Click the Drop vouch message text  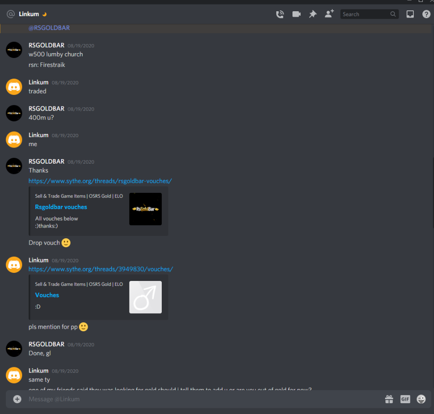tap(44, 243)
